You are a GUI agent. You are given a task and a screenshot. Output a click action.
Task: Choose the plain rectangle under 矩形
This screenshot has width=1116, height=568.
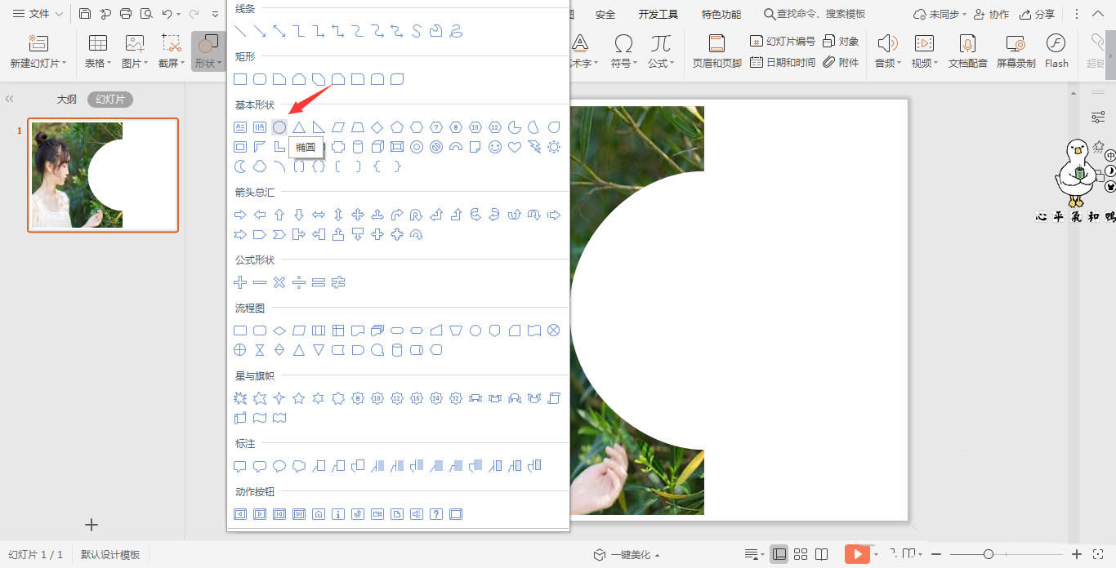pos(240,79)
